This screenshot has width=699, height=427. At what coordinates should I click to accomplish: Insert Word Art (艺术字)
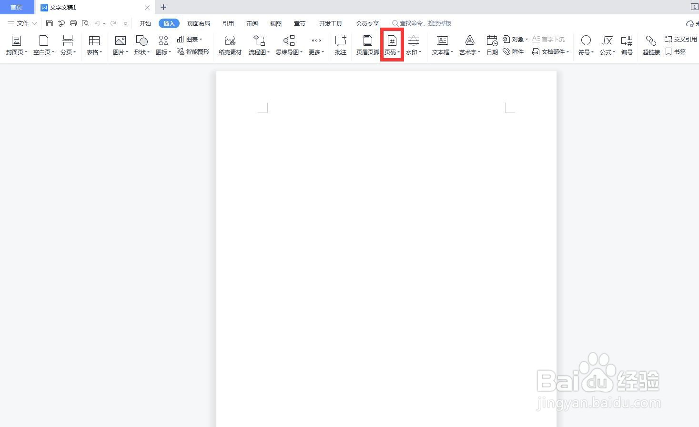469,45
